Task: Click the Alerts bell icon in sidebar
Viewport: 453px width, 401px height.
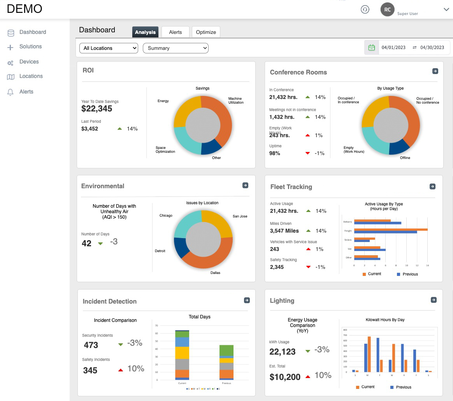Action: [11, 92]
